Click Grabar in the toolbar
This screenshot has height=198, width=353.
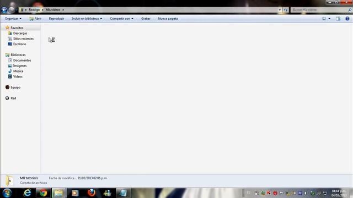click(146, 19)
